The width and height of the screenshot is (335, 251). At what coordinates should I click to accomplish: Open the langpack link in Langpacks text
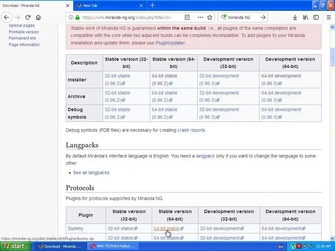point(205,156)
